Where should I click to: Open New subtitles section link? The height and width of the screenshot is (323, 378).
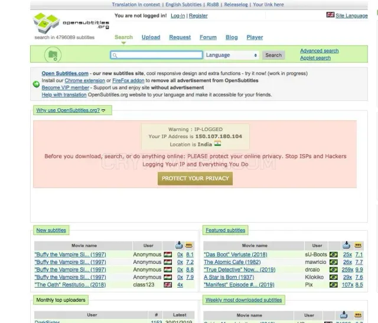pyautogui.click(x=51, y=230)
